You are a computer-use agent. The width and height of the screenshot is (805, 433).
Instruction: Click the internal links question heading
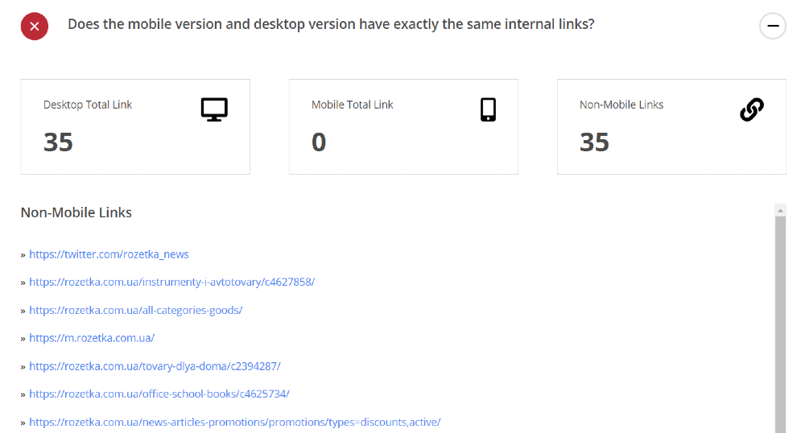click(x=331, y=24)
